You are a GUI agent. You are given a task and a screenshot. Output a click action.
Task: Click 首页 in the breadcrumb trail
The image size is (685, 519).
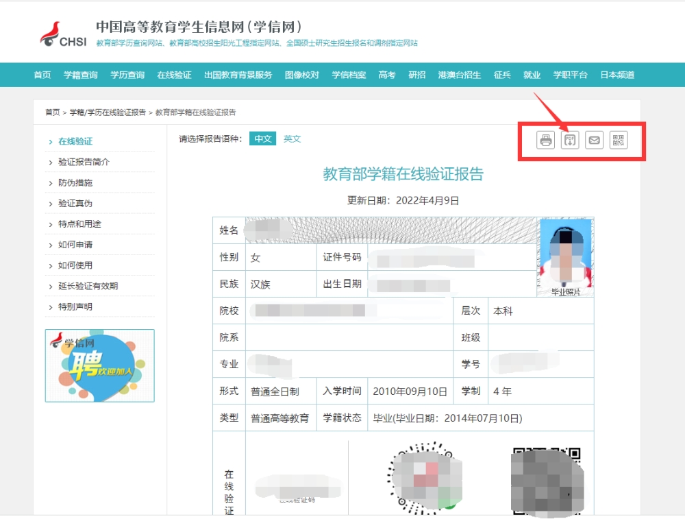53,112
